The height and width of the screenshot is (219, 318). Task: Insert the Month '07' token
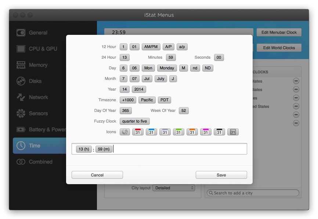click(x=134, y=79)
